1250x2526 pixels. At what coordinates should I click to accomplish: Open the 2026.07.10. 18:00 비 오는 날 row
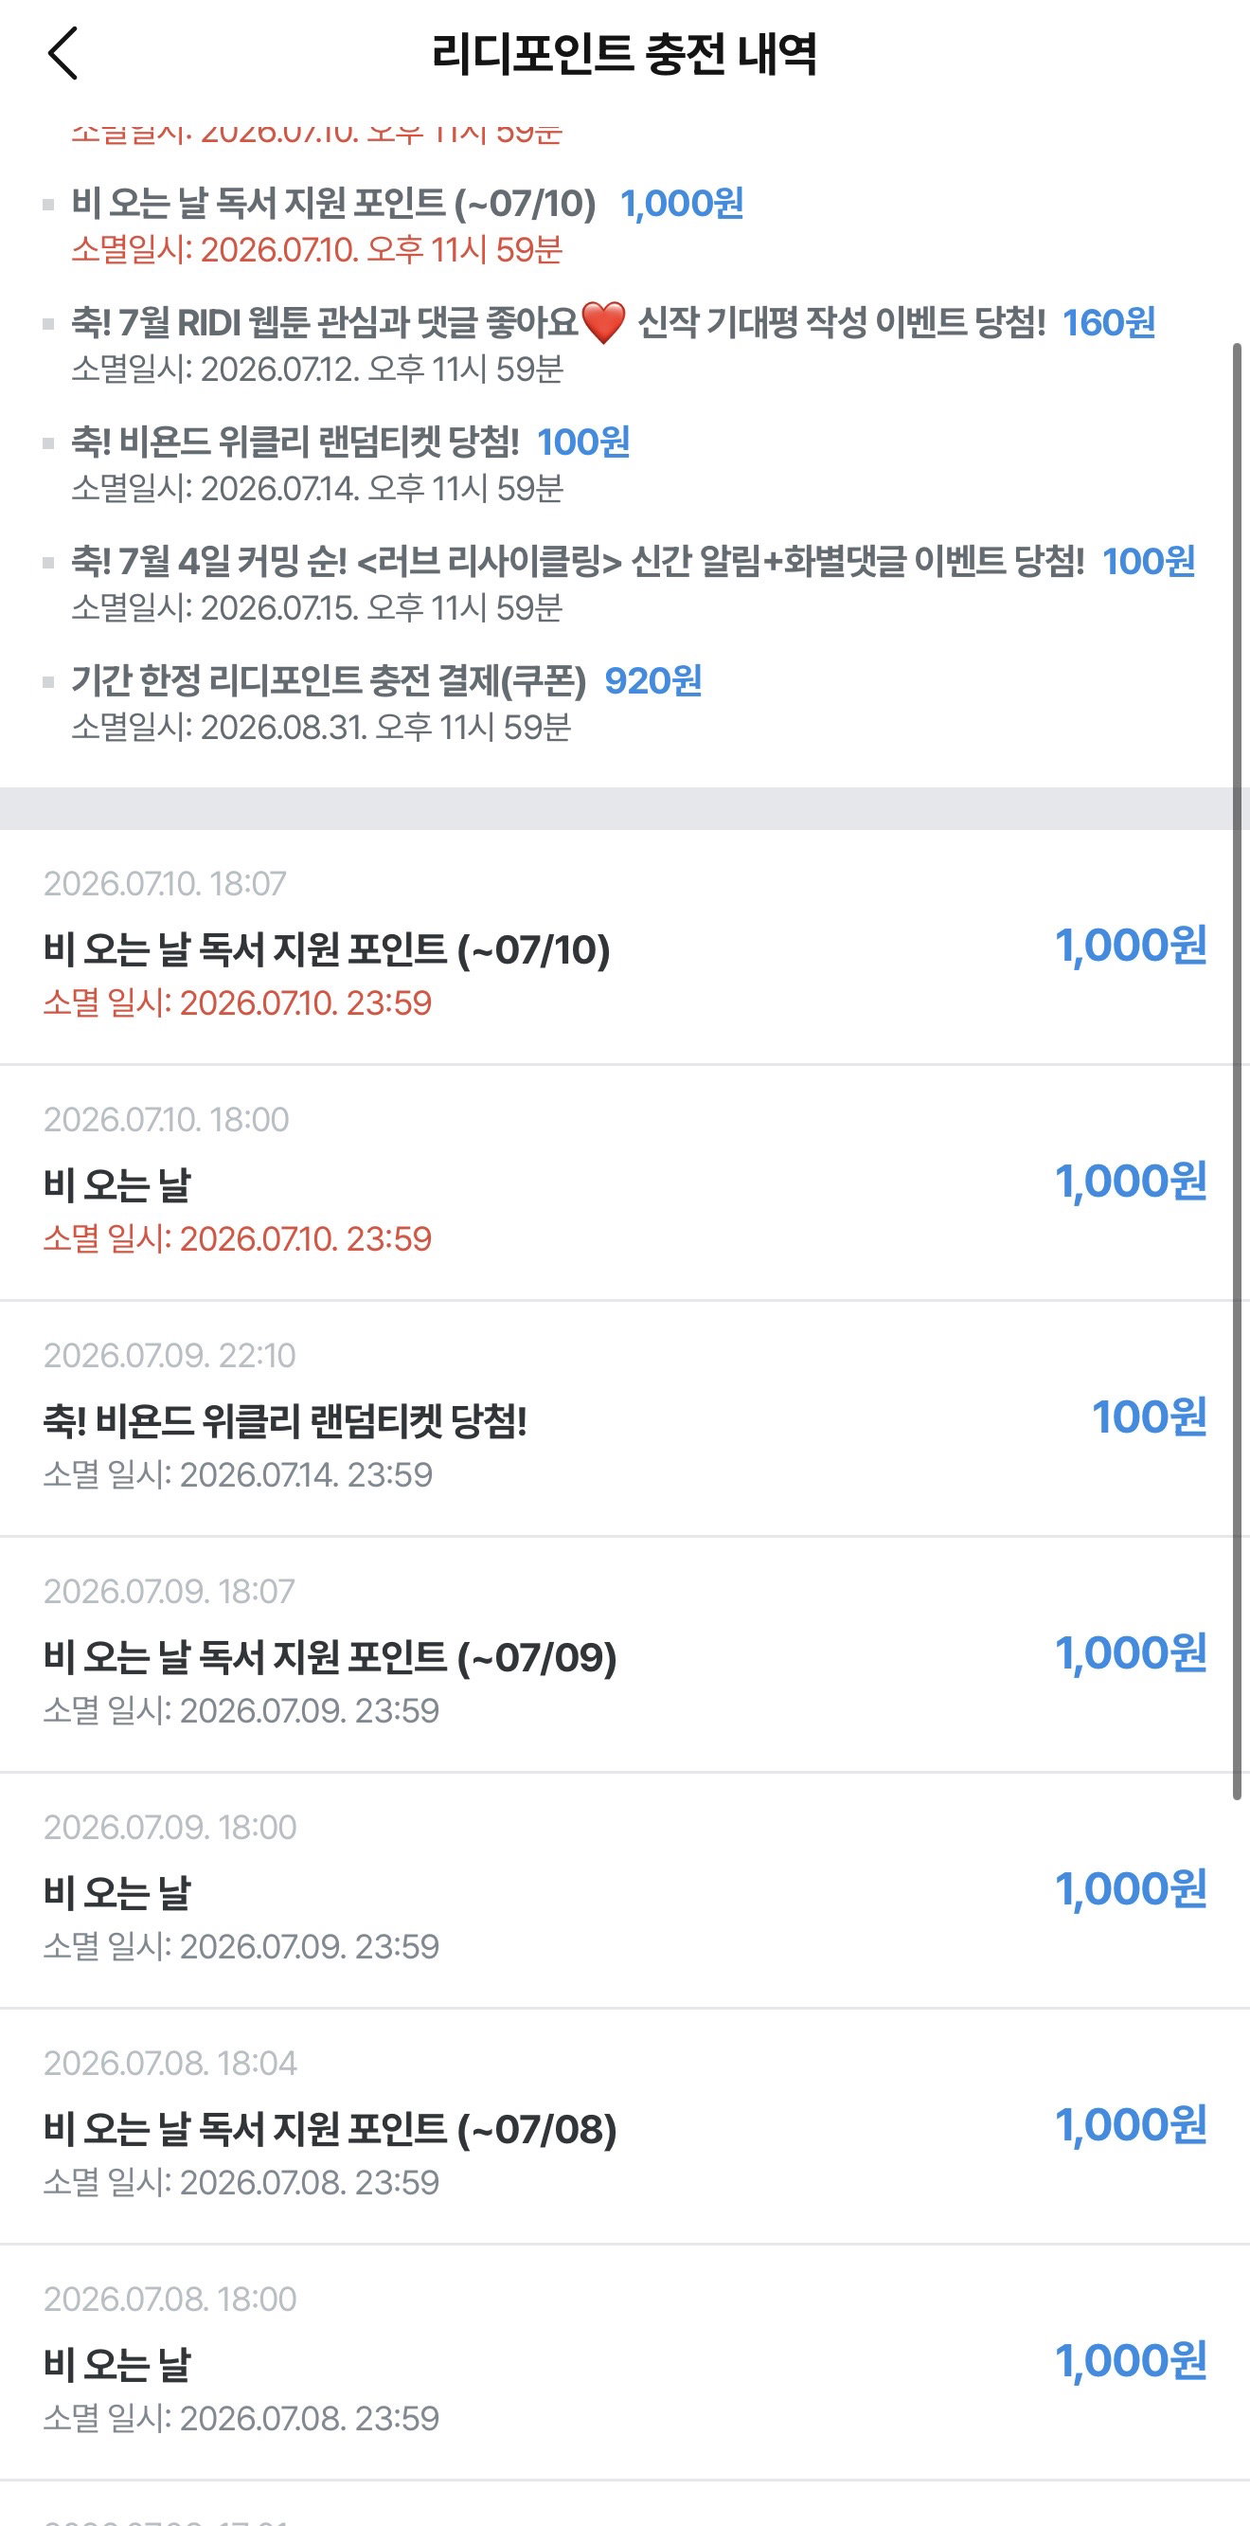tap(624, 1182)
